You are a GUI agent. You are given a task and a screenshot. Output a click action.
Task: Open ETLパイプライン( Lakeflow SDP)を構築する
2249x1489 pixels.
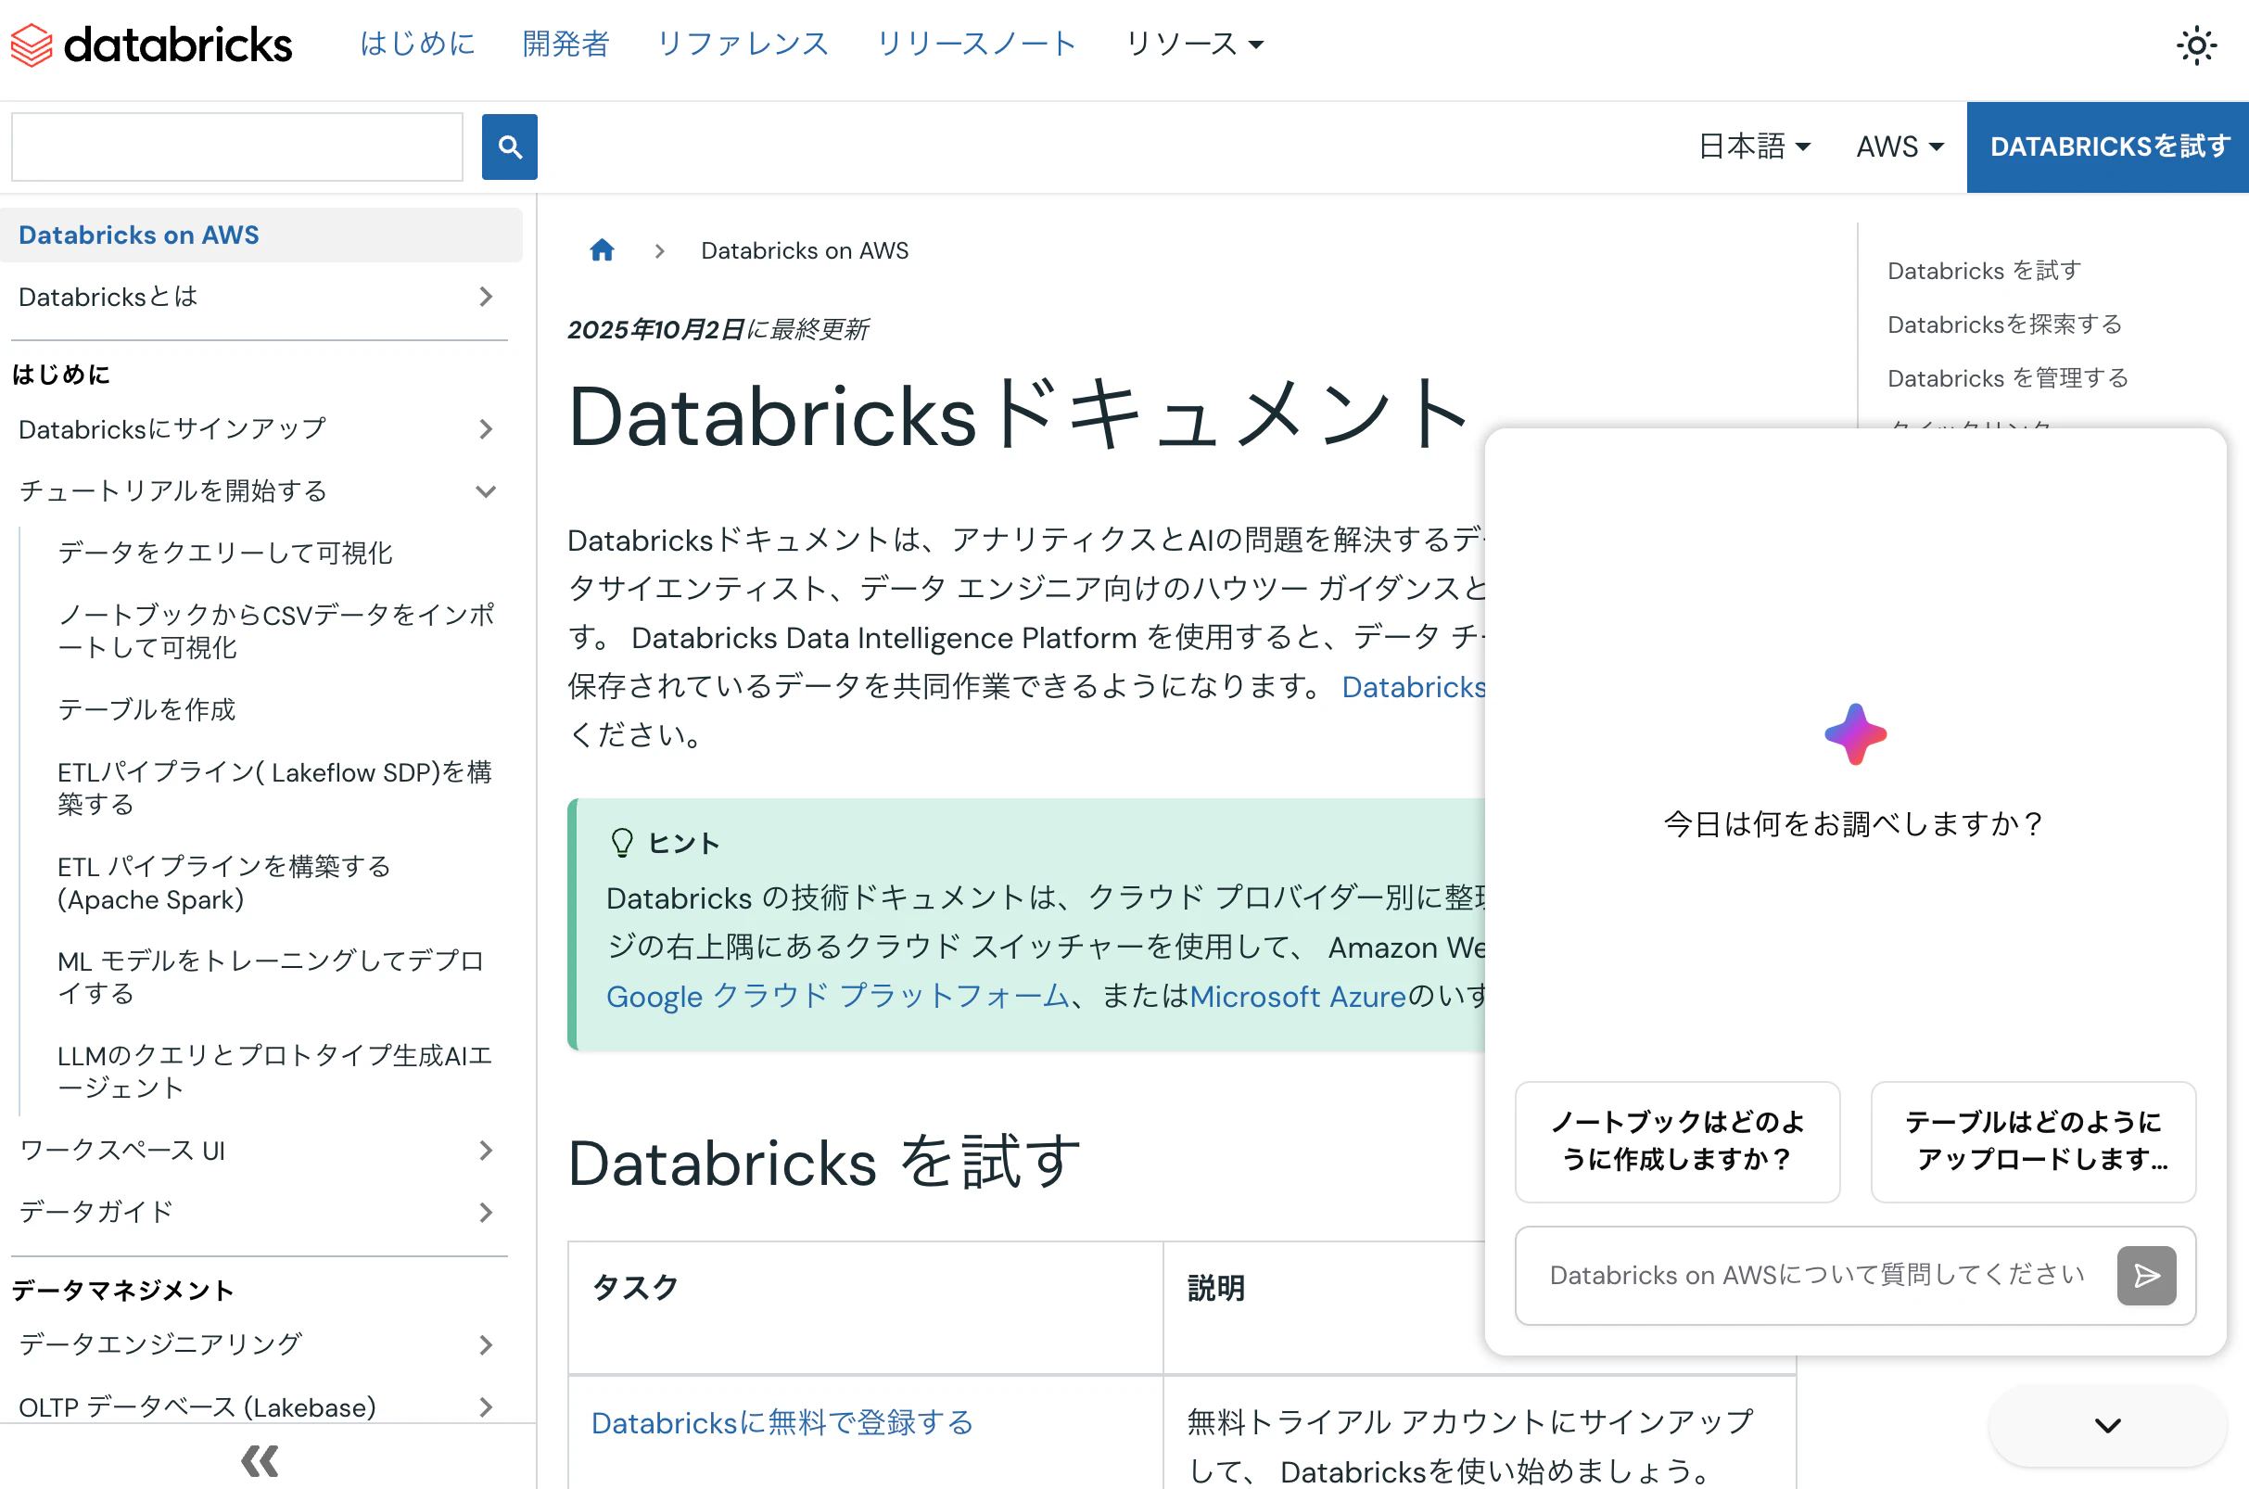pos(275,788)
